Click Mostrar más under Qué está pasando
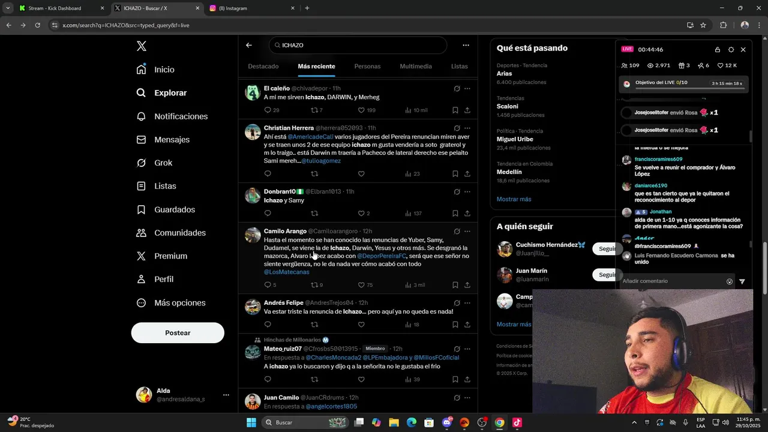The width and height of the screenshot is (768, 432). (514, 199)
